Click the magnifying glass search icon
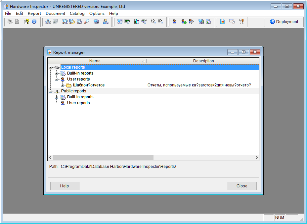This screenshot has height=224, width=307. [x=87, y=22]
